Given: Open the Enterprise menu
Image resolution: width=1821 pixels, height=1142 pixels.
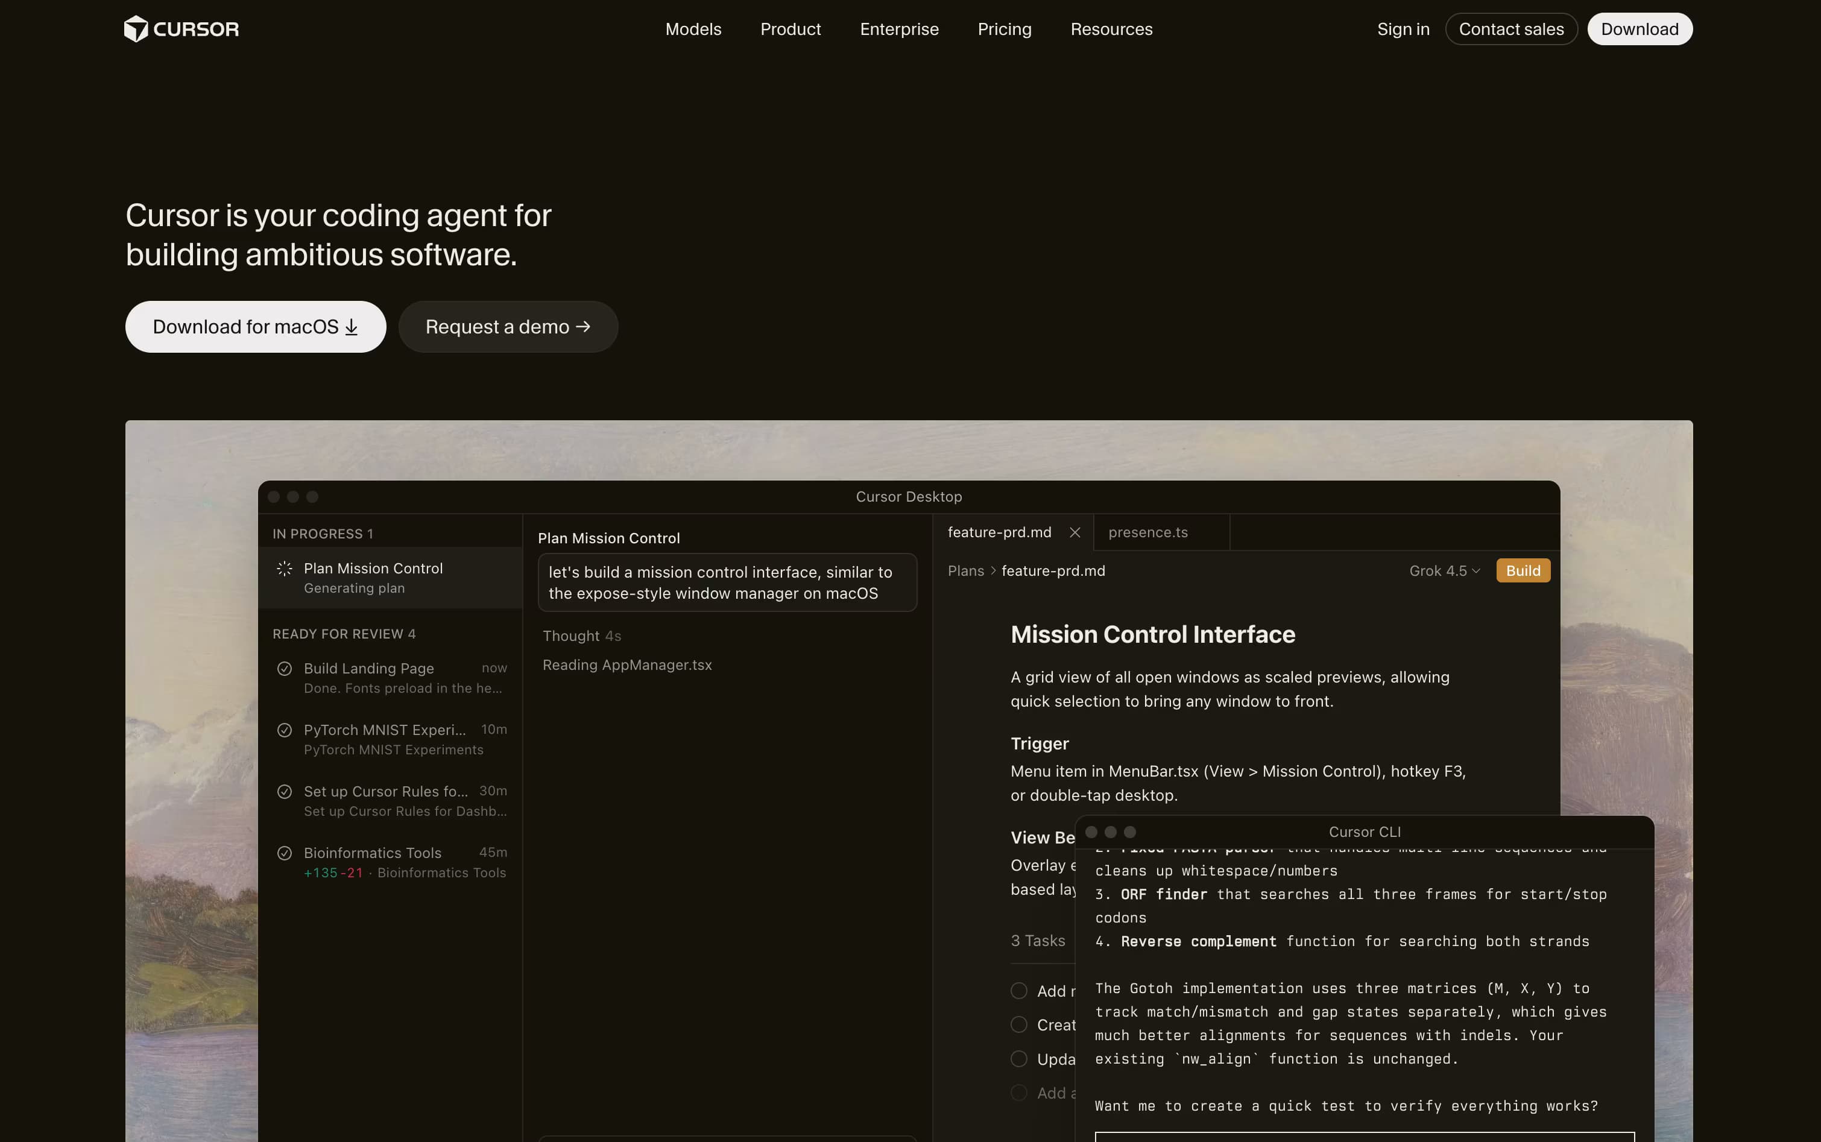Looking at the screenshot, I should pyautogui.click(x=899, y=29).
